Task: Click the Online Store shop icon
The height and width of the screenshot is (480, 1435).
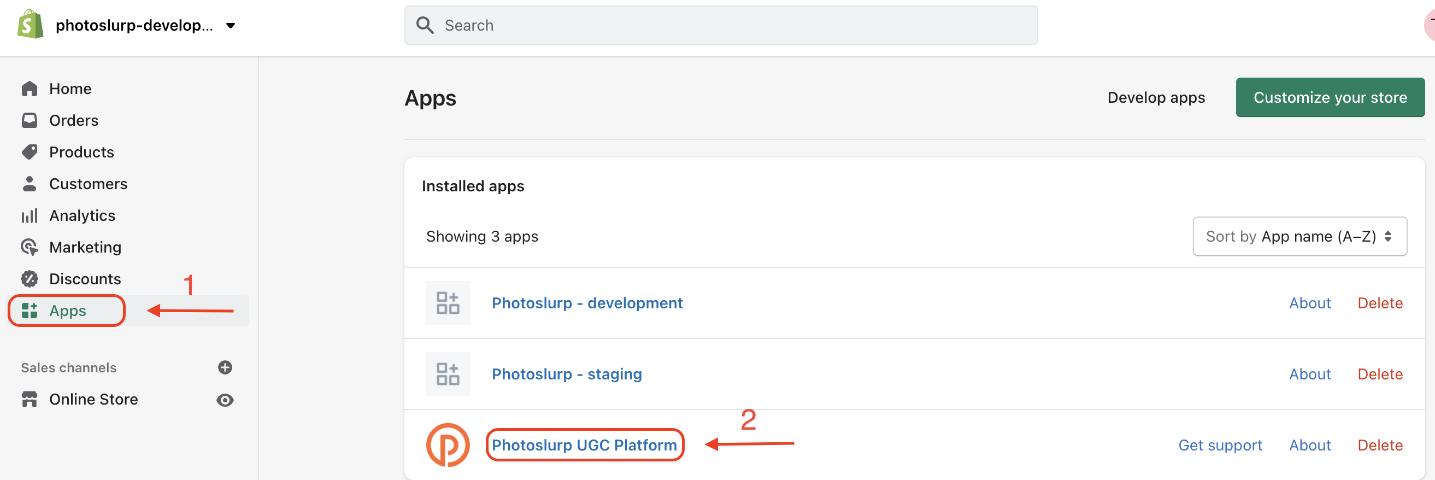Action: (x=30, y=399)
